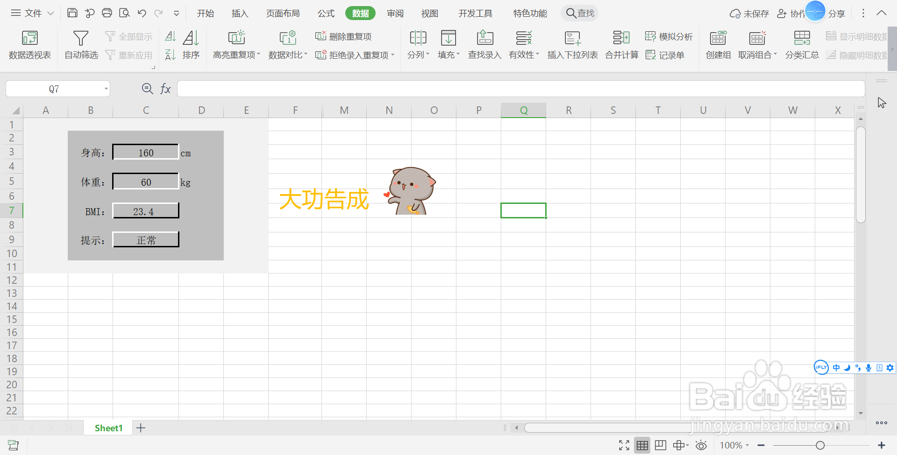The width and height of the screenshot is (897, 455).
Task: Open the name box dropdown arrow
Action: (x=106, y=89)
